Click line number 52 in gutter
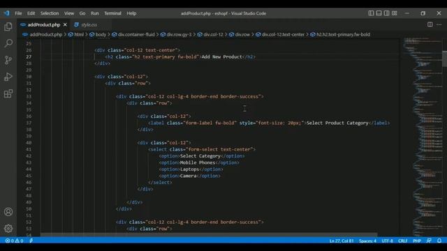The image size is (447, 251). (29, 222)
